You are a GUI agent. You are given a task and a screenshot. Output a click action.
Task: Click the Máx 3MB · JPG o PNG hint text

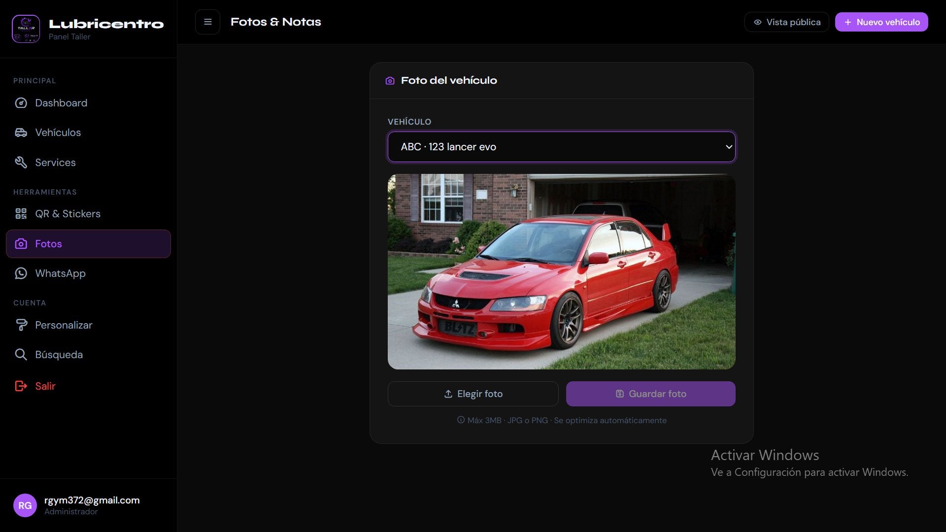[567, 420]
